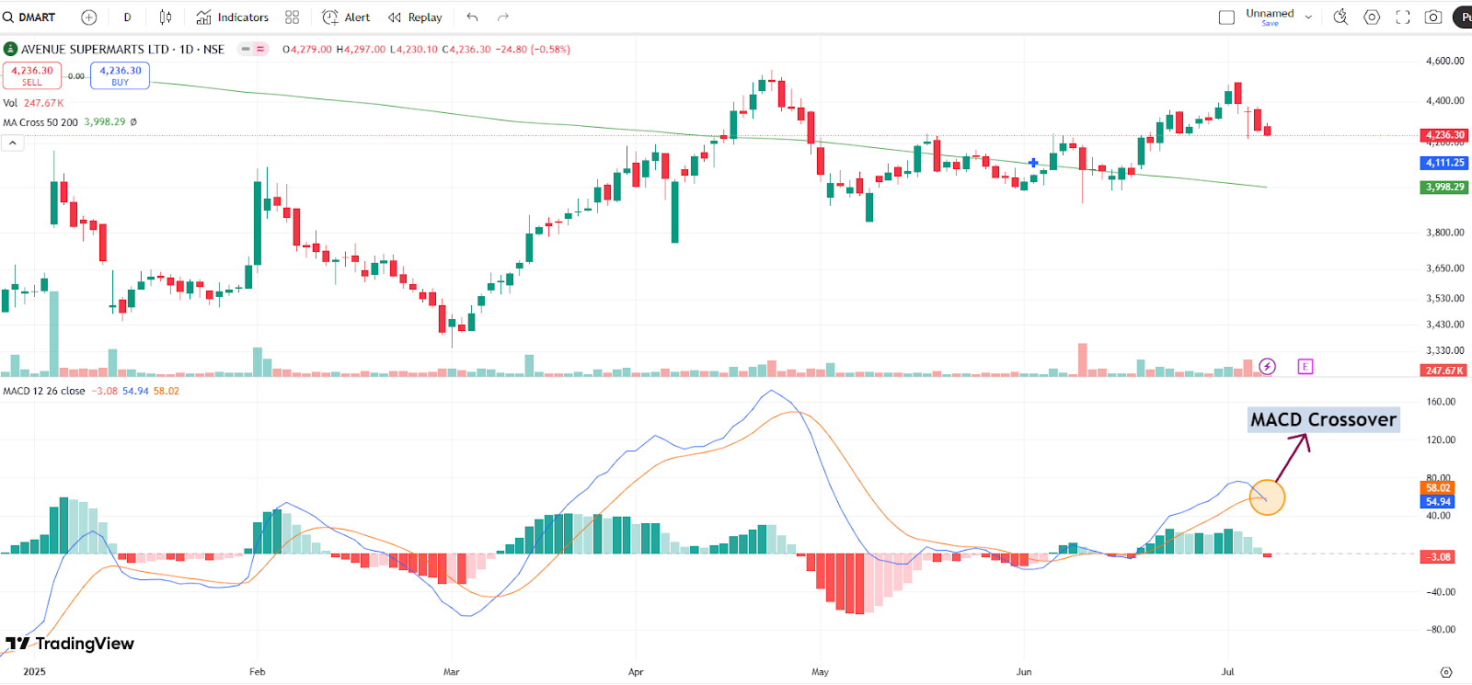Start bar Replay mode
1472x685 pixels.
(x=415, y=17)
